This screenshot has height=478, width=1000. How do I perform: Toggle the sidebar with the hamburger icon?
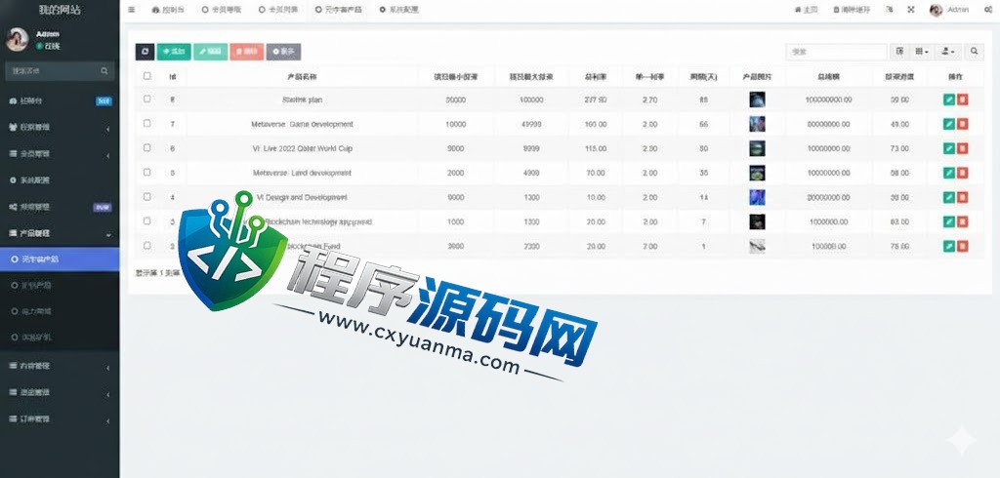pyautogui.click(x=132, y=10)
